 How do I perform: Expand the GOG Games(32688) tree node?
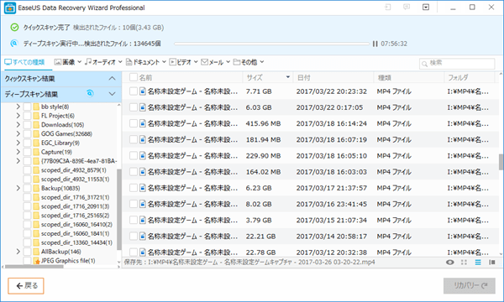point(18,134)
